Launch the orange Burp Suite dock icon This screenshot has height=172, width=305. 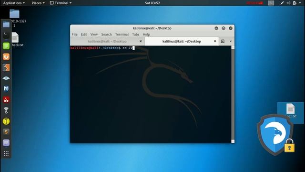(6, 57)
